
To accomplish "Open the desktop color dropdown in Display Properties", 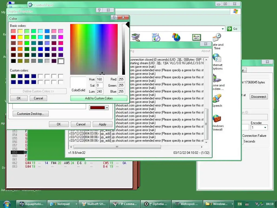I will (107, 108).
